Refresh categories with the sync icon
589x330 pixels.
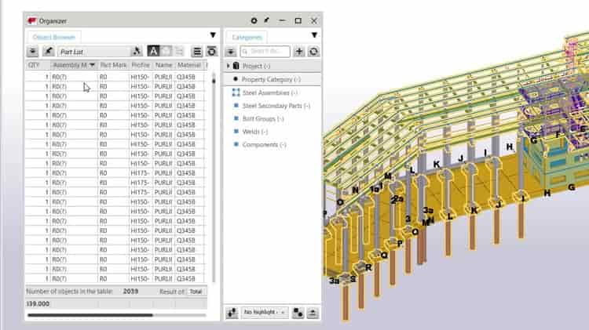pyautogui.click(x=313, y=51)
